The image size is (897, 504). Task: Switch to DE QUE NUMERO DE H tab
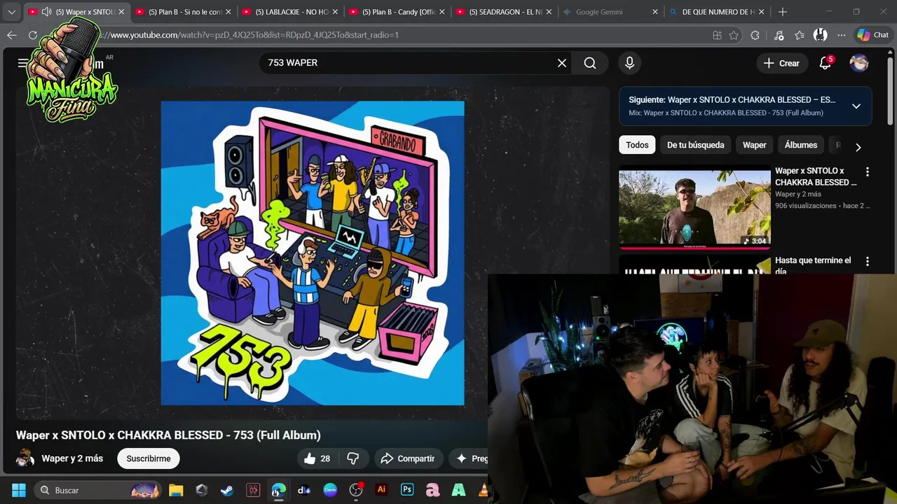coord(716,12)
